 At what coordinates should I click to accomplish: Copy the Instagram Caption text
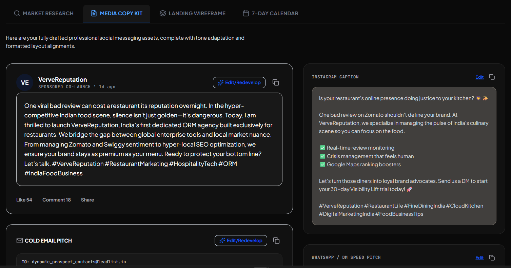point(492,77)
